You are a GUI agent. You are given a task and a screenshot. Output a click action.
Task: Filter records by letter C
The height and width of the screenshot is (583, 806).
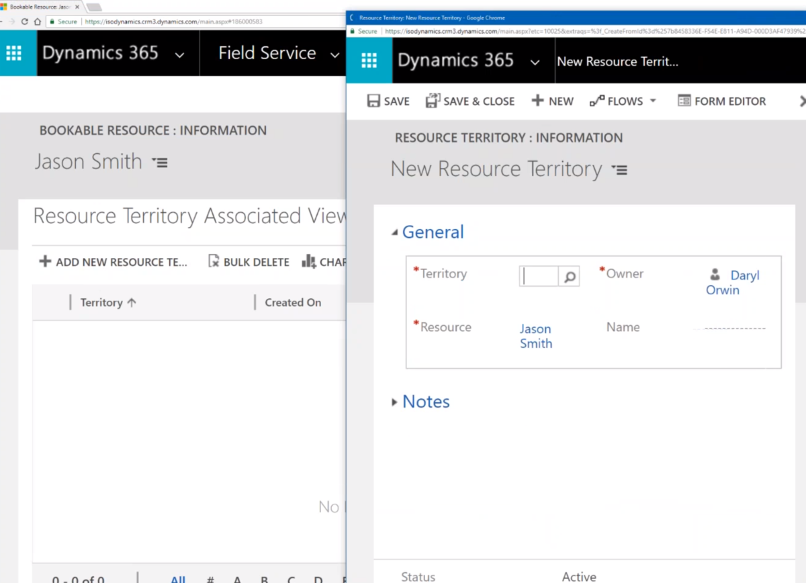click(291, 579)
